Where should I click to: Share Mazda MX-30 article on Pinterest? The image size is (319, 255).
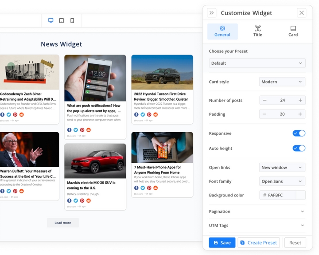(82, 200)
